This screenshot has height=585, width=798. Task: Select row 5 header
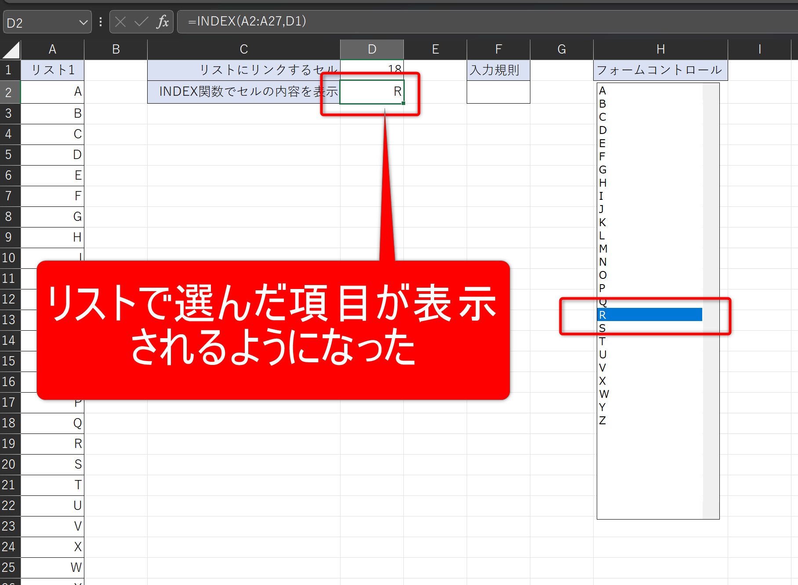point(10,155)
